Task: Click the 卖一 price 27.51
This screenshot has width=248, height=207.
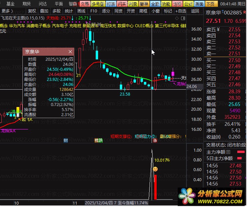Action: 234,54
